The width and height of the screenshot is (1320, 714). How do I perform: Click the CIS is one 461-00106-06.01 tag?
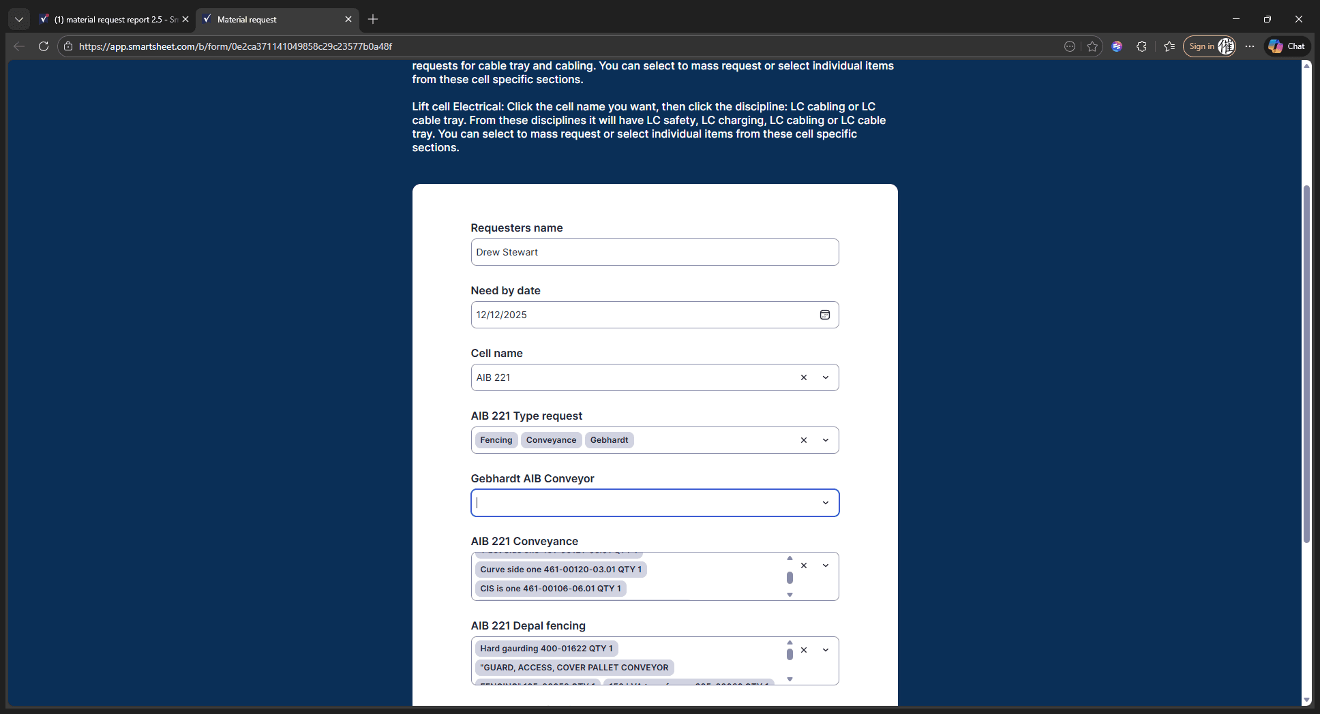coord(550,589)
